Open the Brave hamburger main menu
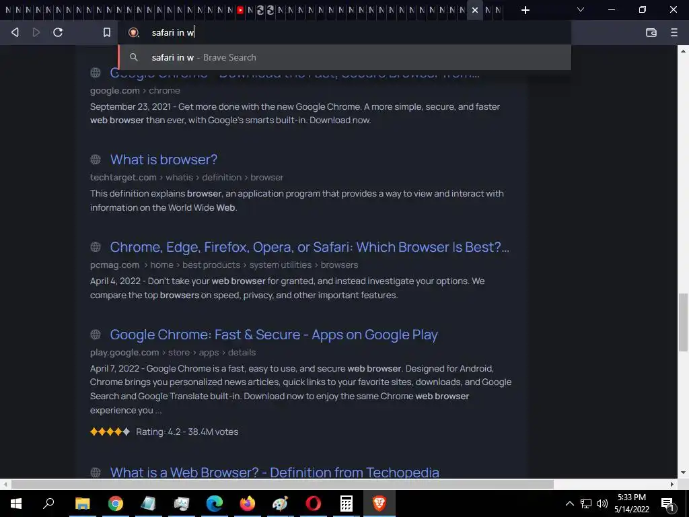The height and width of the screenshot is (517, 689). tap(674, 32)
